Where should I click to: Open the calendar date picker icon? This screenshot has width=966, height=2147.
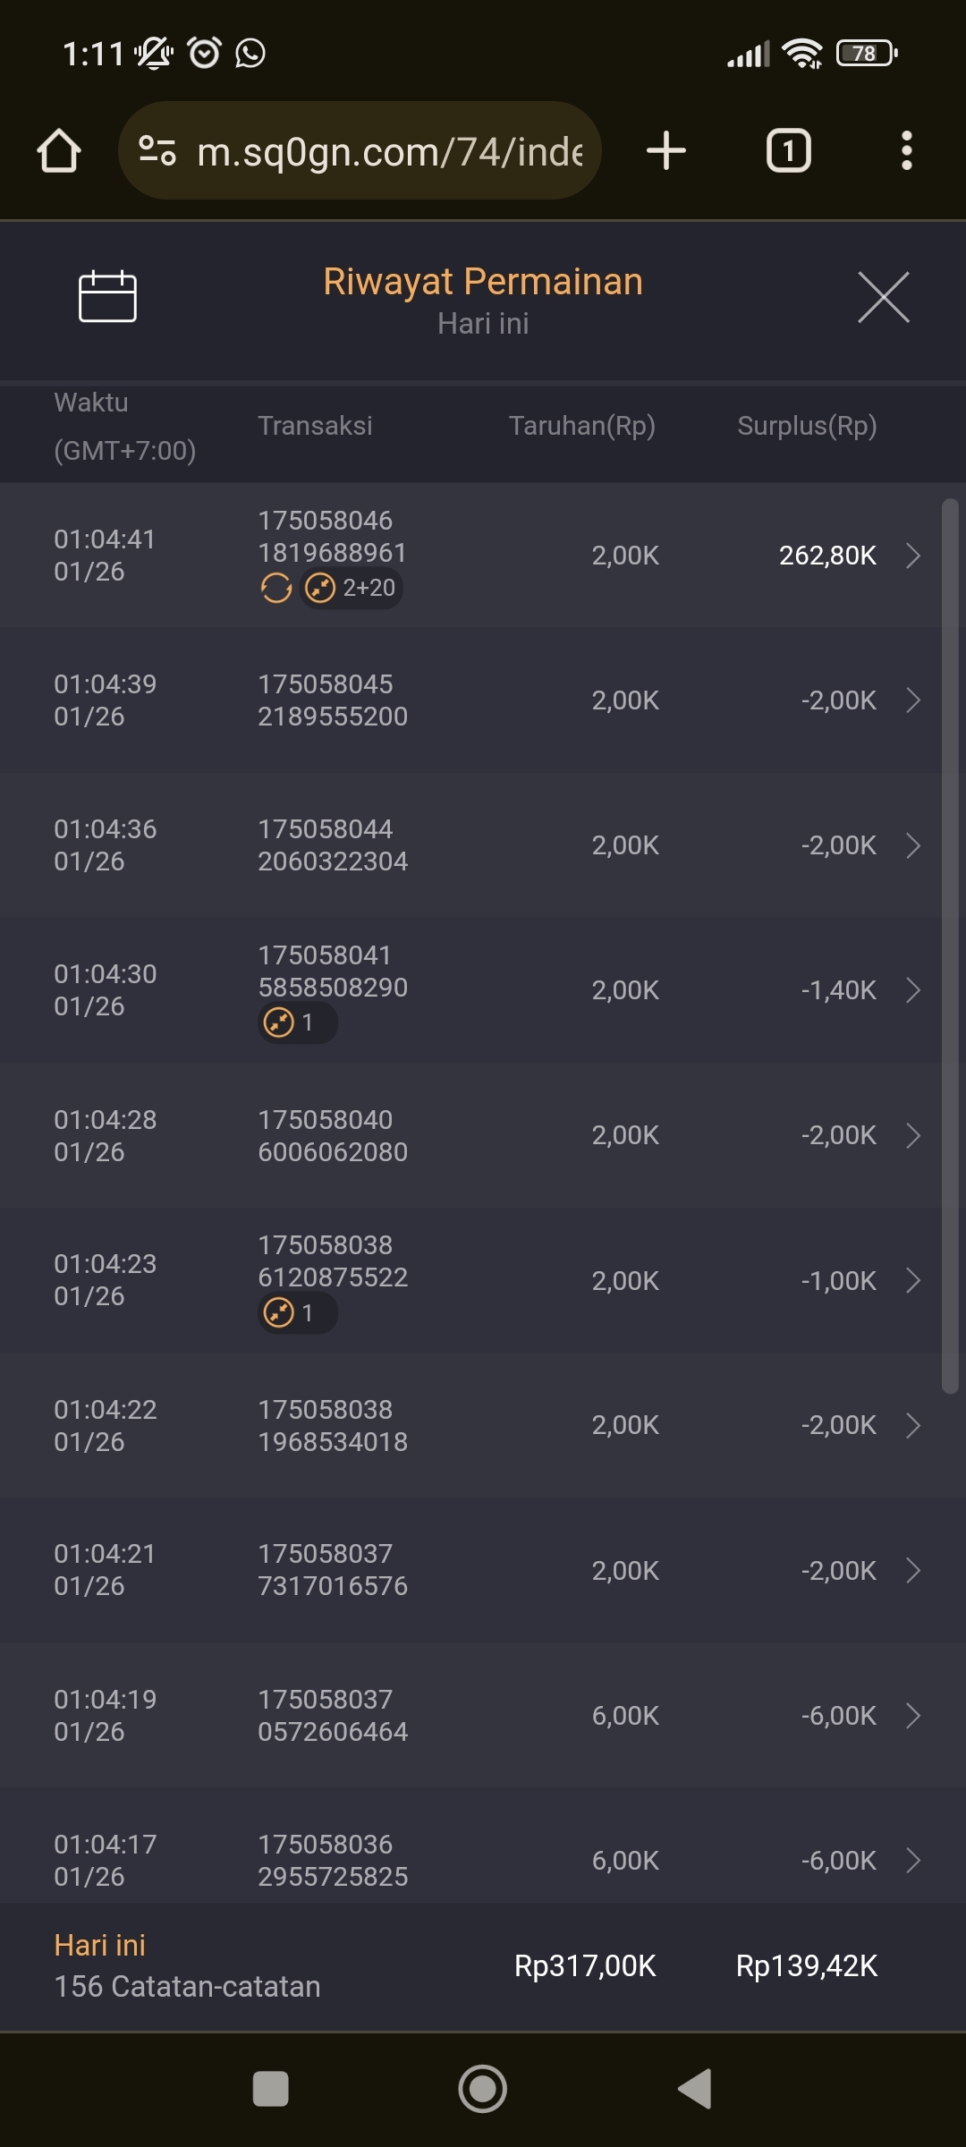click(x=107, y=296)
